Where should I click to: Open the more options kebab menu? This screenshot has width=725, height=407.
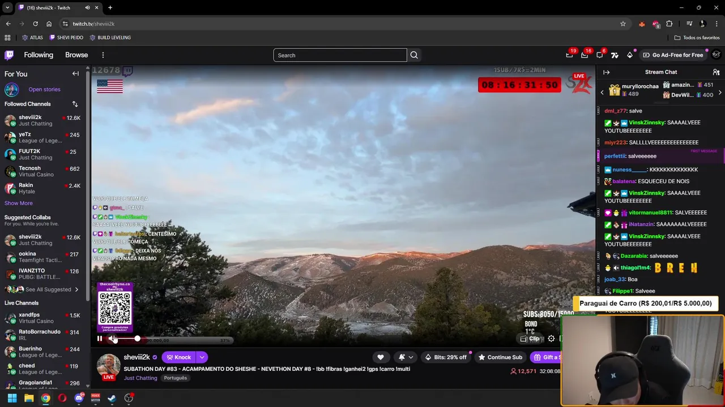click(x=103, y=55)
